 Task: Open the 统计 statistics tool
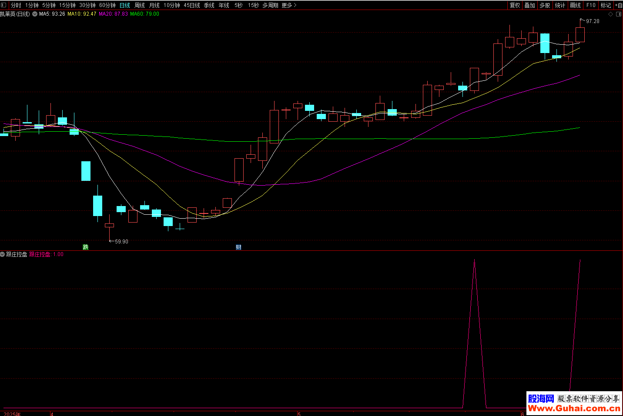click(x=560, y=5)
